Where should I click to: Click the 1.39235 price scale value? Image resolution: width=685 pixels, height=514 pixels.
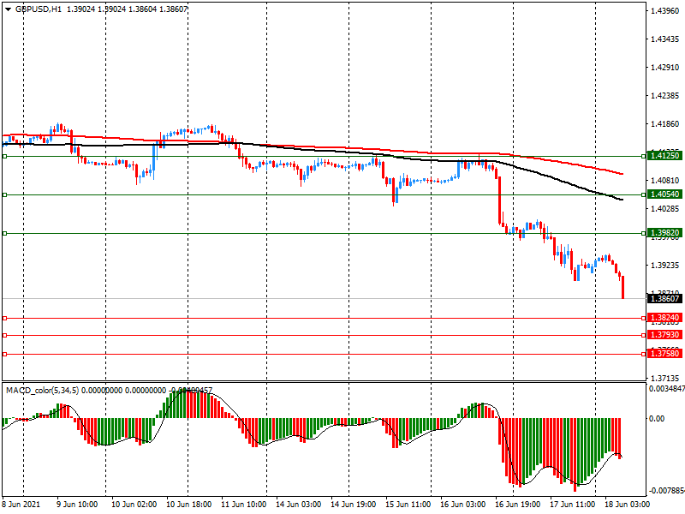click(x=665, y=266)
